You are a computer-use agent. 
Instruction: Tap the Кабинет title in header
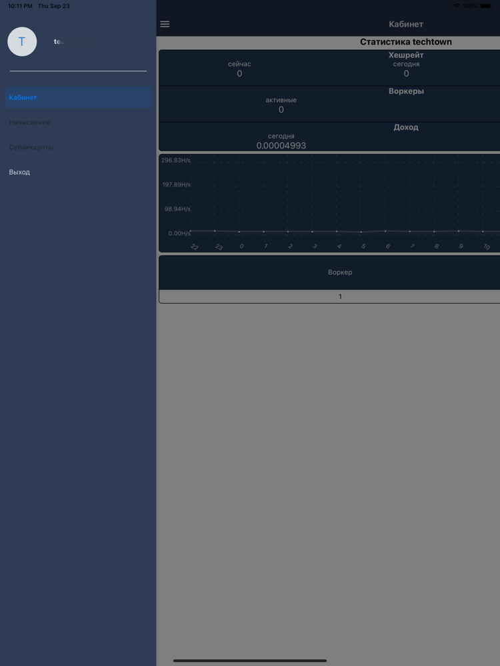pyautogui.click(x=406, y=24)
